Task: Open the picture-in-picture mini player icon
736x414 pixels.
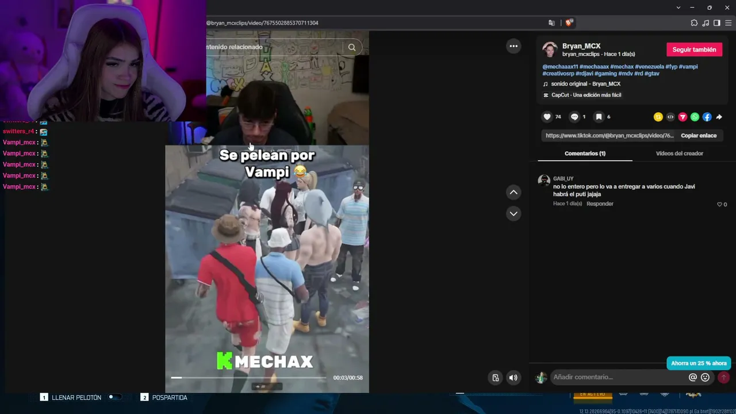Action: pyautogui.click(x=496, y=378)
